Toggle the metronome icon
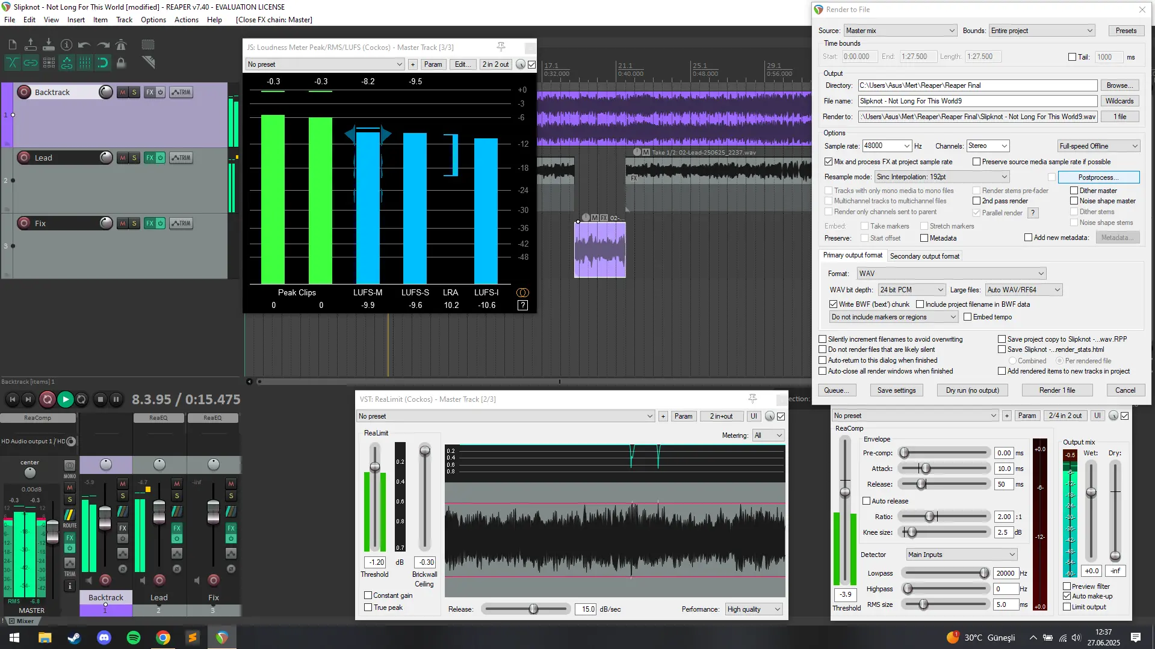 (121, 45)
